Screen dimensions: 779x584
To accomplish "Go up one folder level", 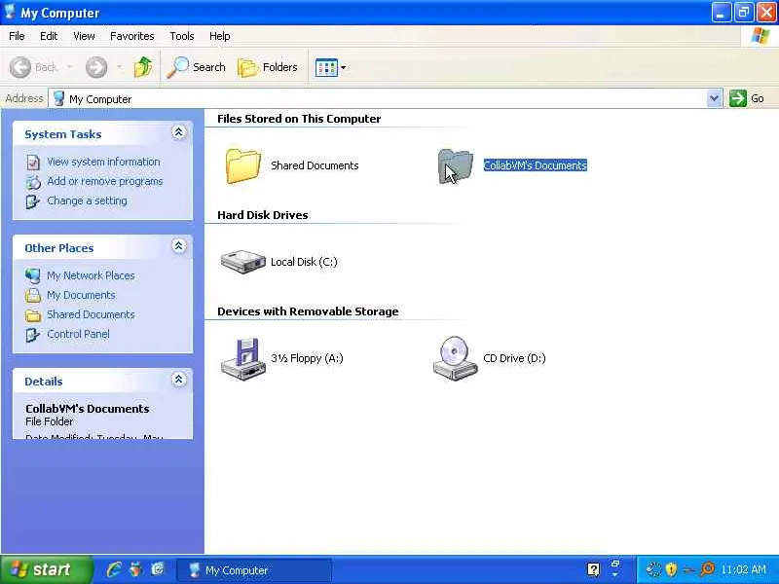I will click(x=143, y=67).
